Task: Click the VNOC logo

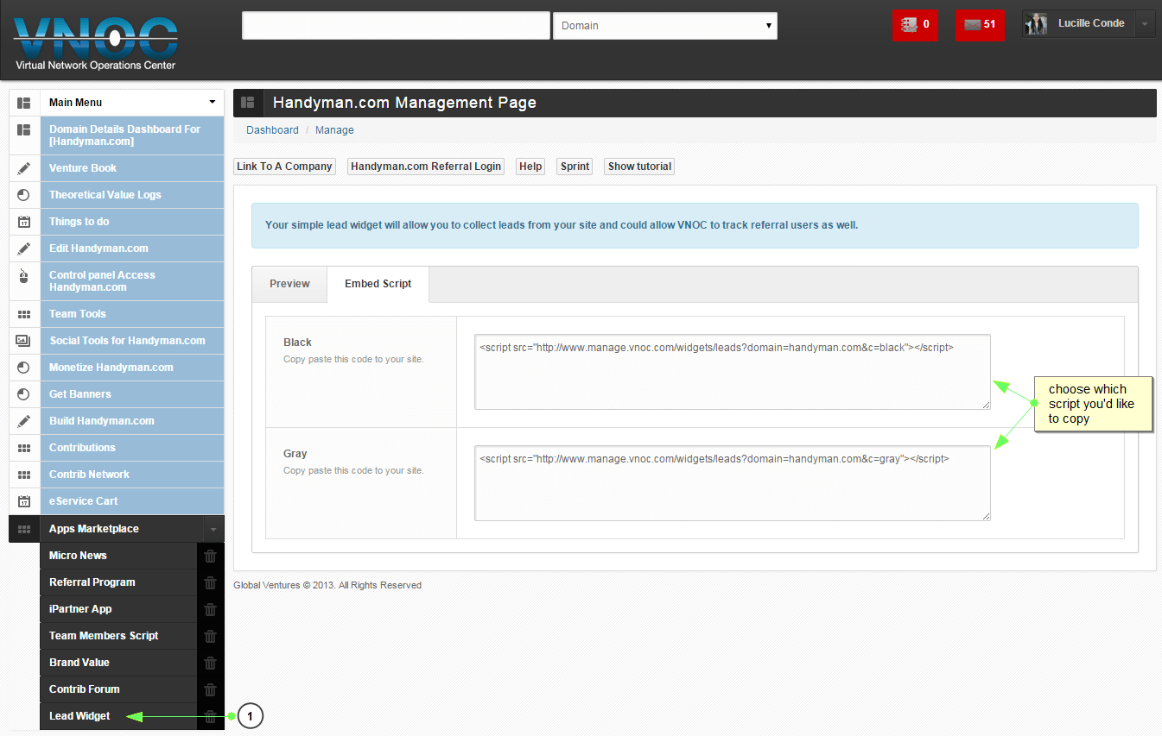Action: click(95, 44)
